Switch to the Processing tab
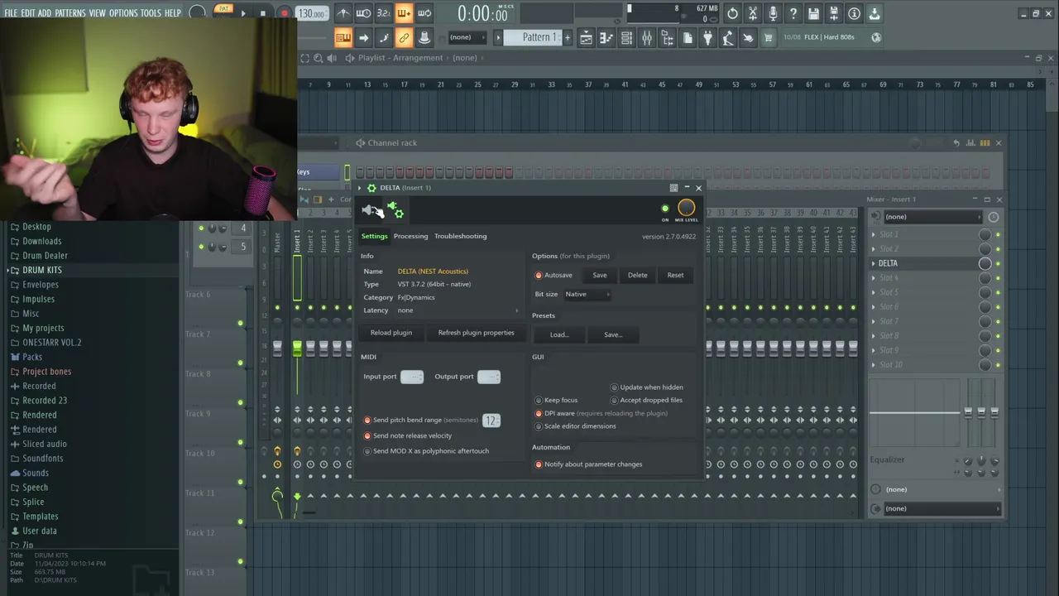The image size is (1059, 596). tap(411, 236)
